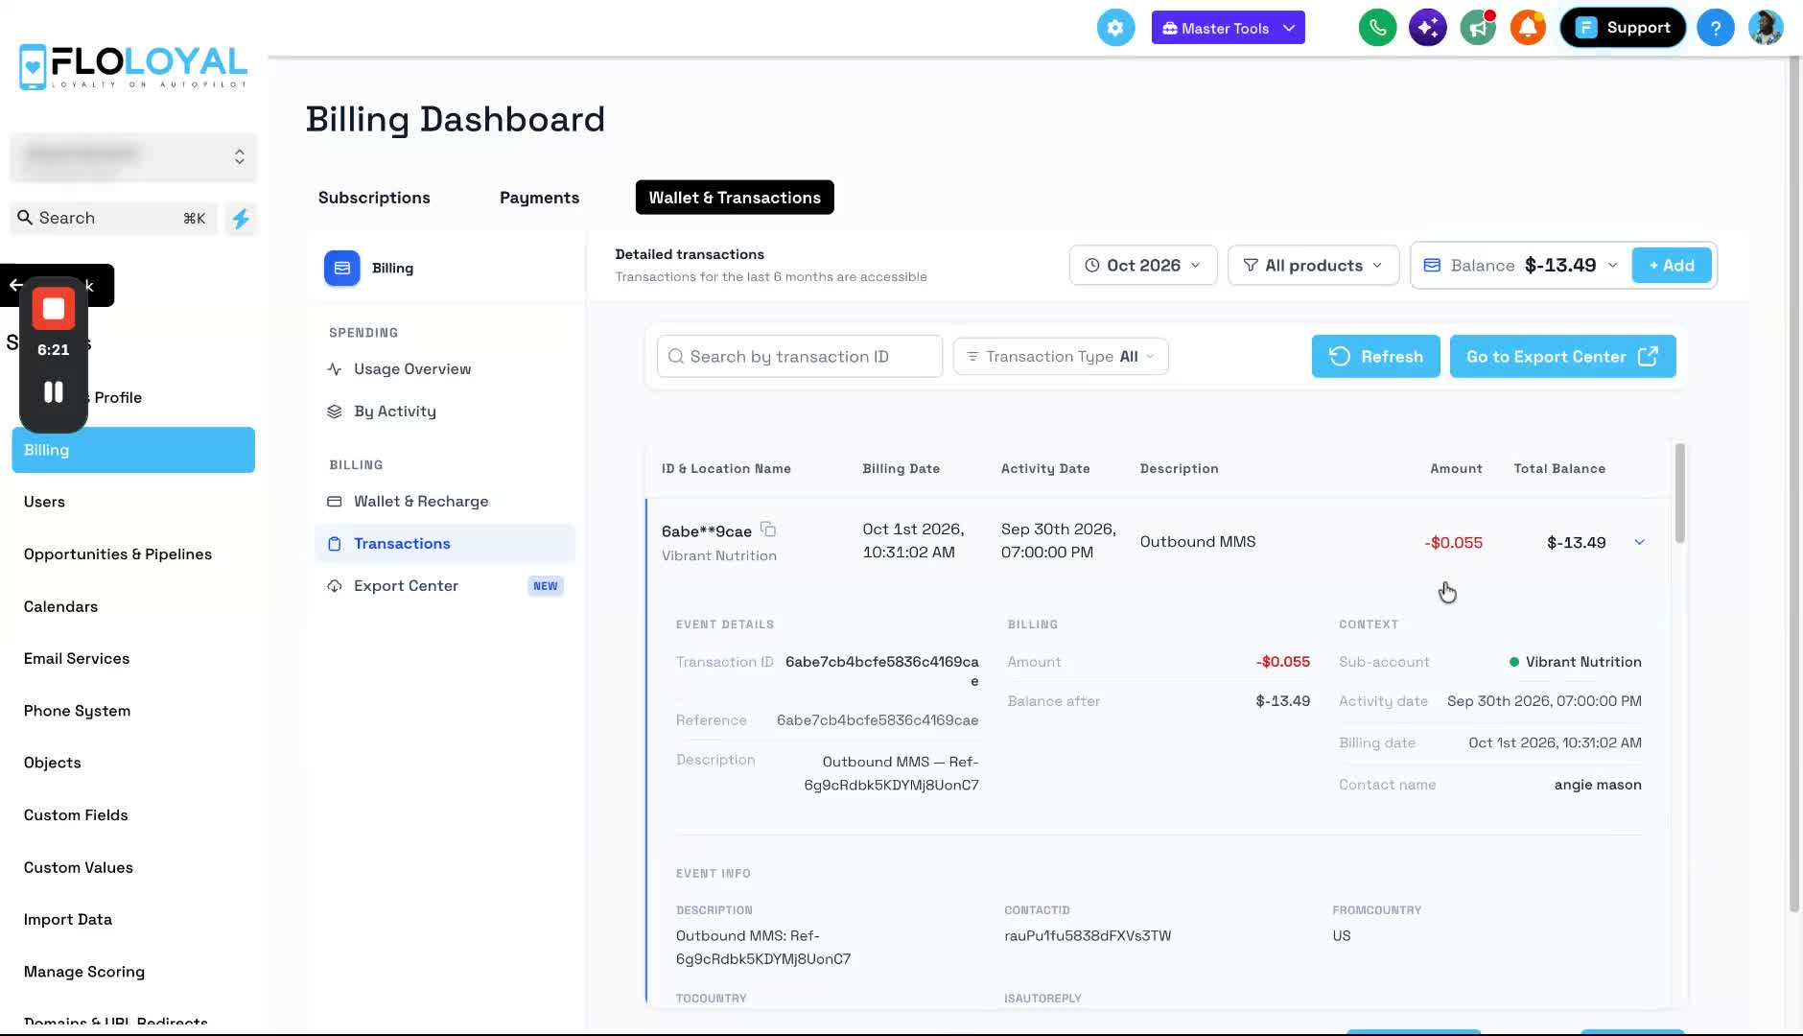Image resolution: width=1803 pixels, height=1036 pixels.
Task: Collapse the 6abe**9cae transaction row chevron
Action: (x=1639, y=542)
